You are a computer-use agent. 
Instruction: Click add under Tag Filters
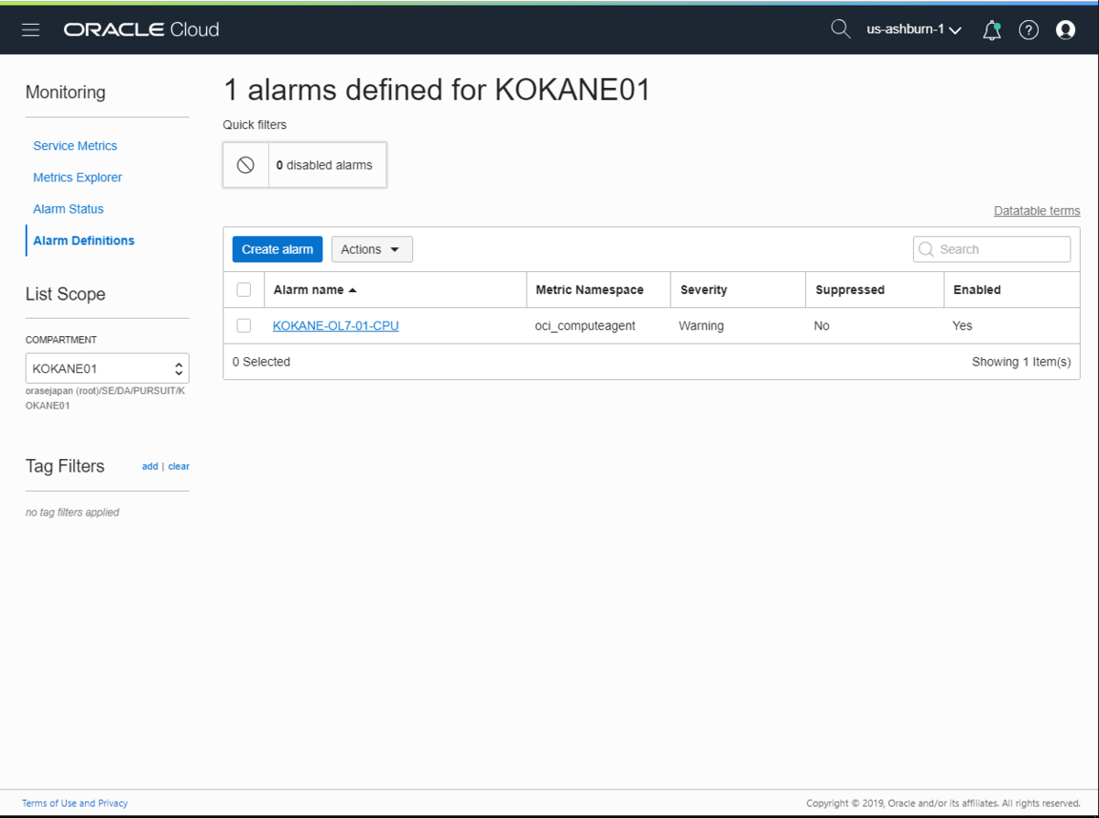150,466
